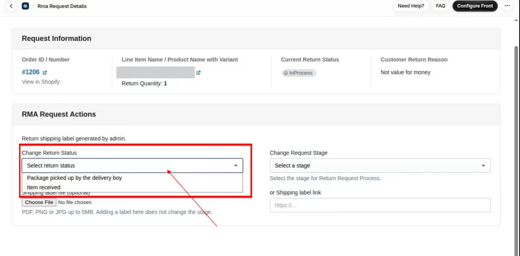
Task: Open product external link icon
Action: pyautogui.click(x=198, y=73)
